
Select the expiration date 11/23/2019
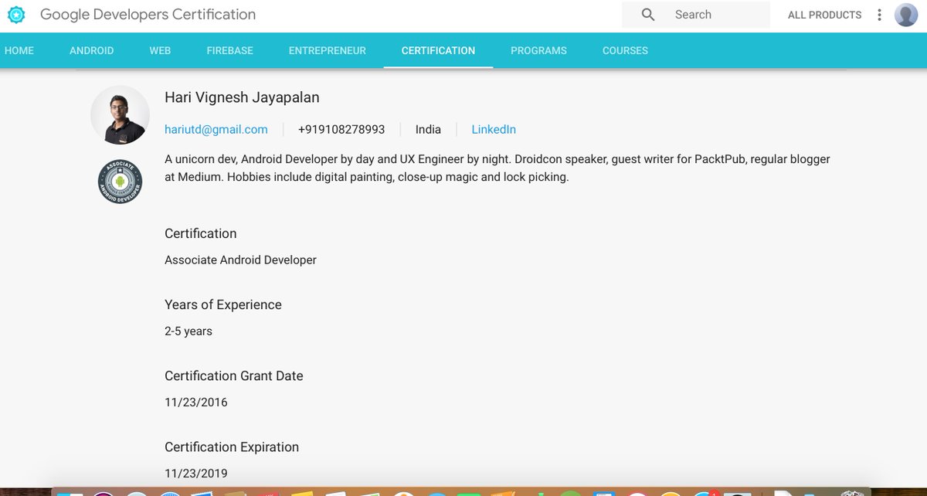(196, 473)
